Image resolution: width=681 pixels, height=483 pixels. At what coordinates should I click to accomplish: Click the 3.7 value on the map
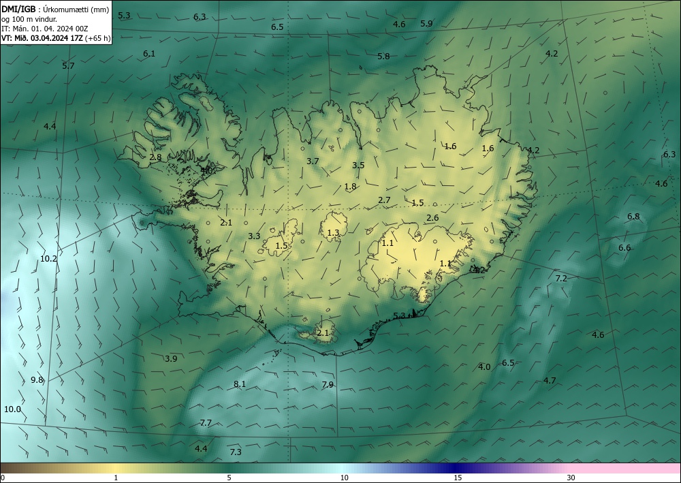(313, 161)
